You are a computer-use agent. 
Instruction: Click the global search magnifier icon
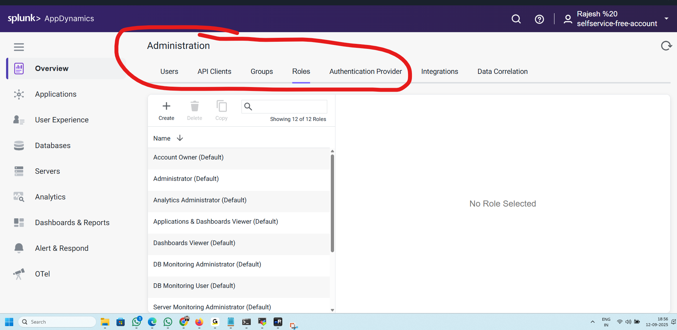[x=516, y=19]
